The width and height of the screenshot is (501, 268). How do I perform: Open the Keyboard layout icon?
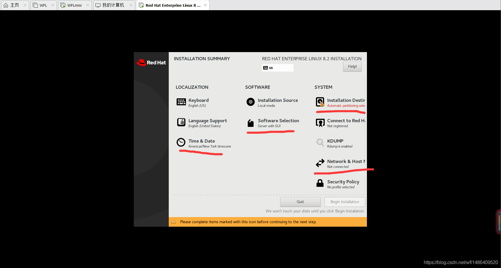click(x=181, y=102)
